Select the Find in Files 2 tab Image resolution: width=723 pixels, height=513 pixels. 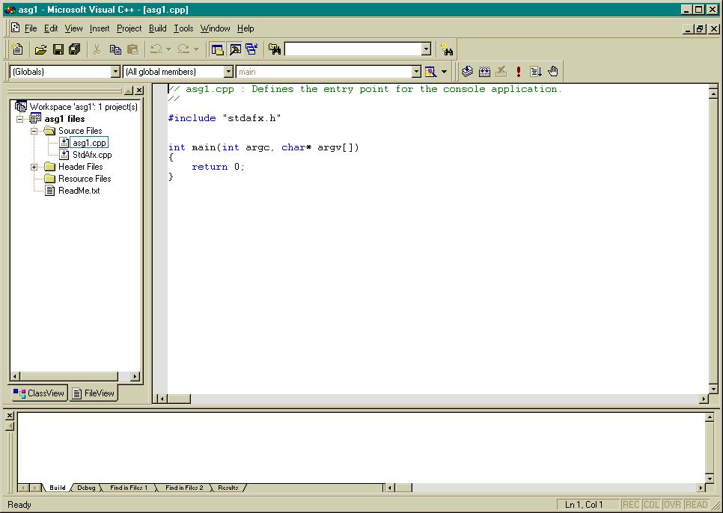pos(184,488)
